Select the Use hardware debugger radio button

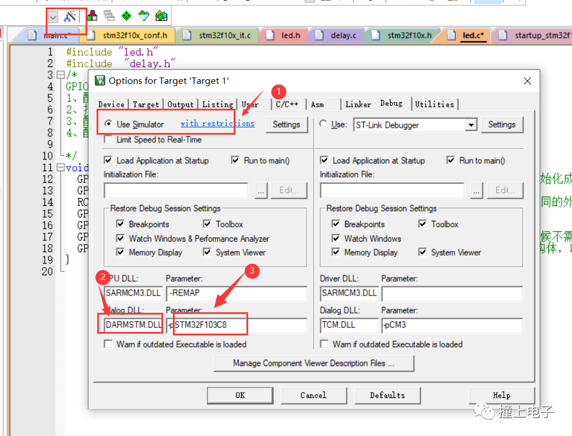[x=323, y=124]
